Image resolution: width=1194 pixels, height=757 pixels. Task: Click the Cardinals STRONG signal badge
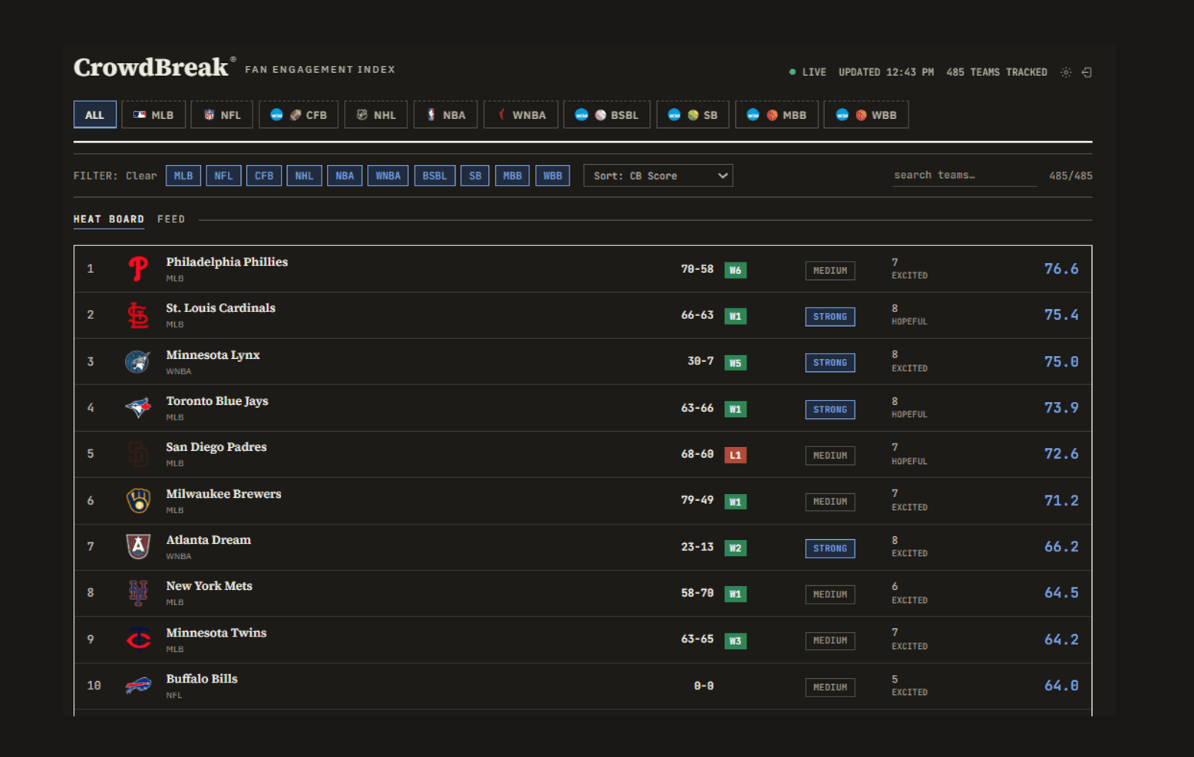[x=830, y=317]
